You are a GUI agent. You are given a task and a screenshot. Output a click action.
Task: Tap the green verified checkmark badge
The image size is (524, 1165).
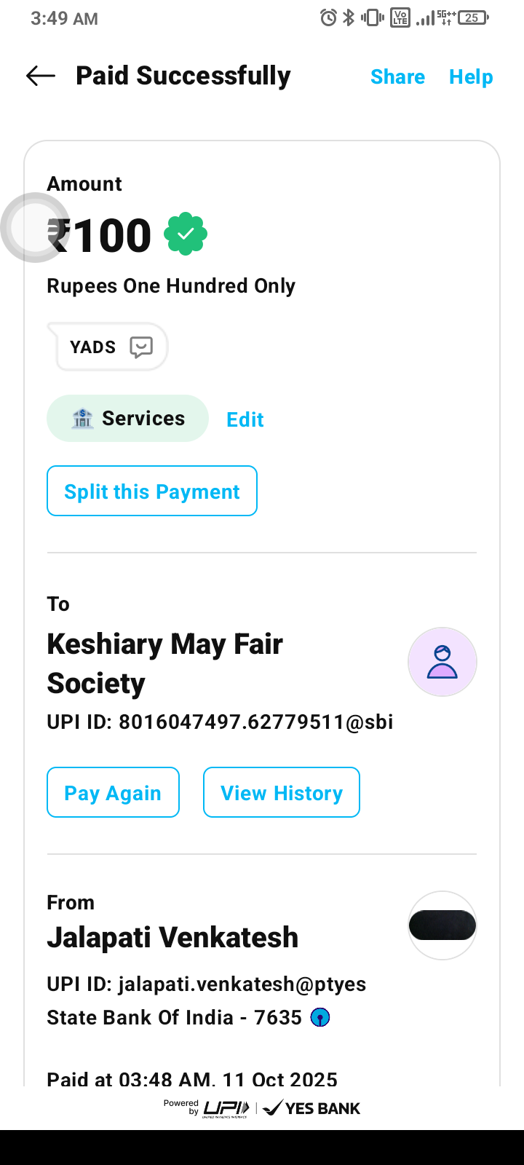(186, 234)
